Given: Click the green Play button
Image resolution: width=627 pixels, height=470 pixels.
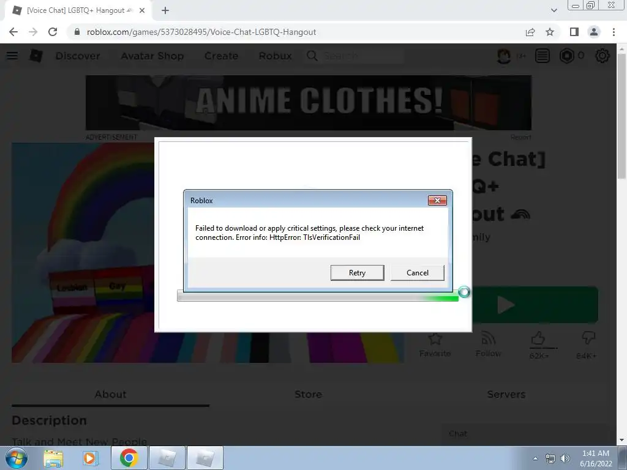Looking at the screenshot, I should [535, 305].
